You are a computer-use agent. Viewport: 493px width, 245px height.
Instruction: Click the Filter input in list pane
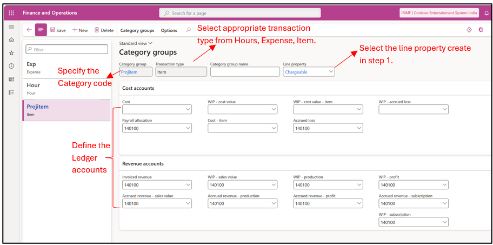[66, 49]
